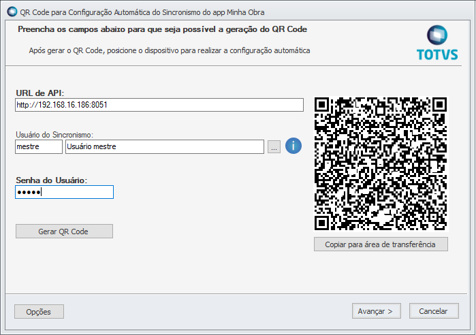Image resolution: width=476 pixels, height=335 pixels.
Task: Open user lookup with the ellipsis button
Action: coord(274,147)
